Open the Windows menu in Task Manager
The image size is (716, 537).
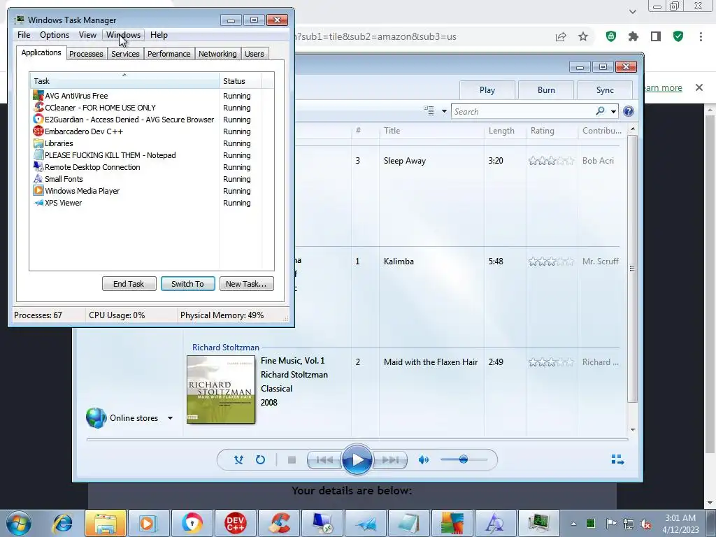[123, 35]
